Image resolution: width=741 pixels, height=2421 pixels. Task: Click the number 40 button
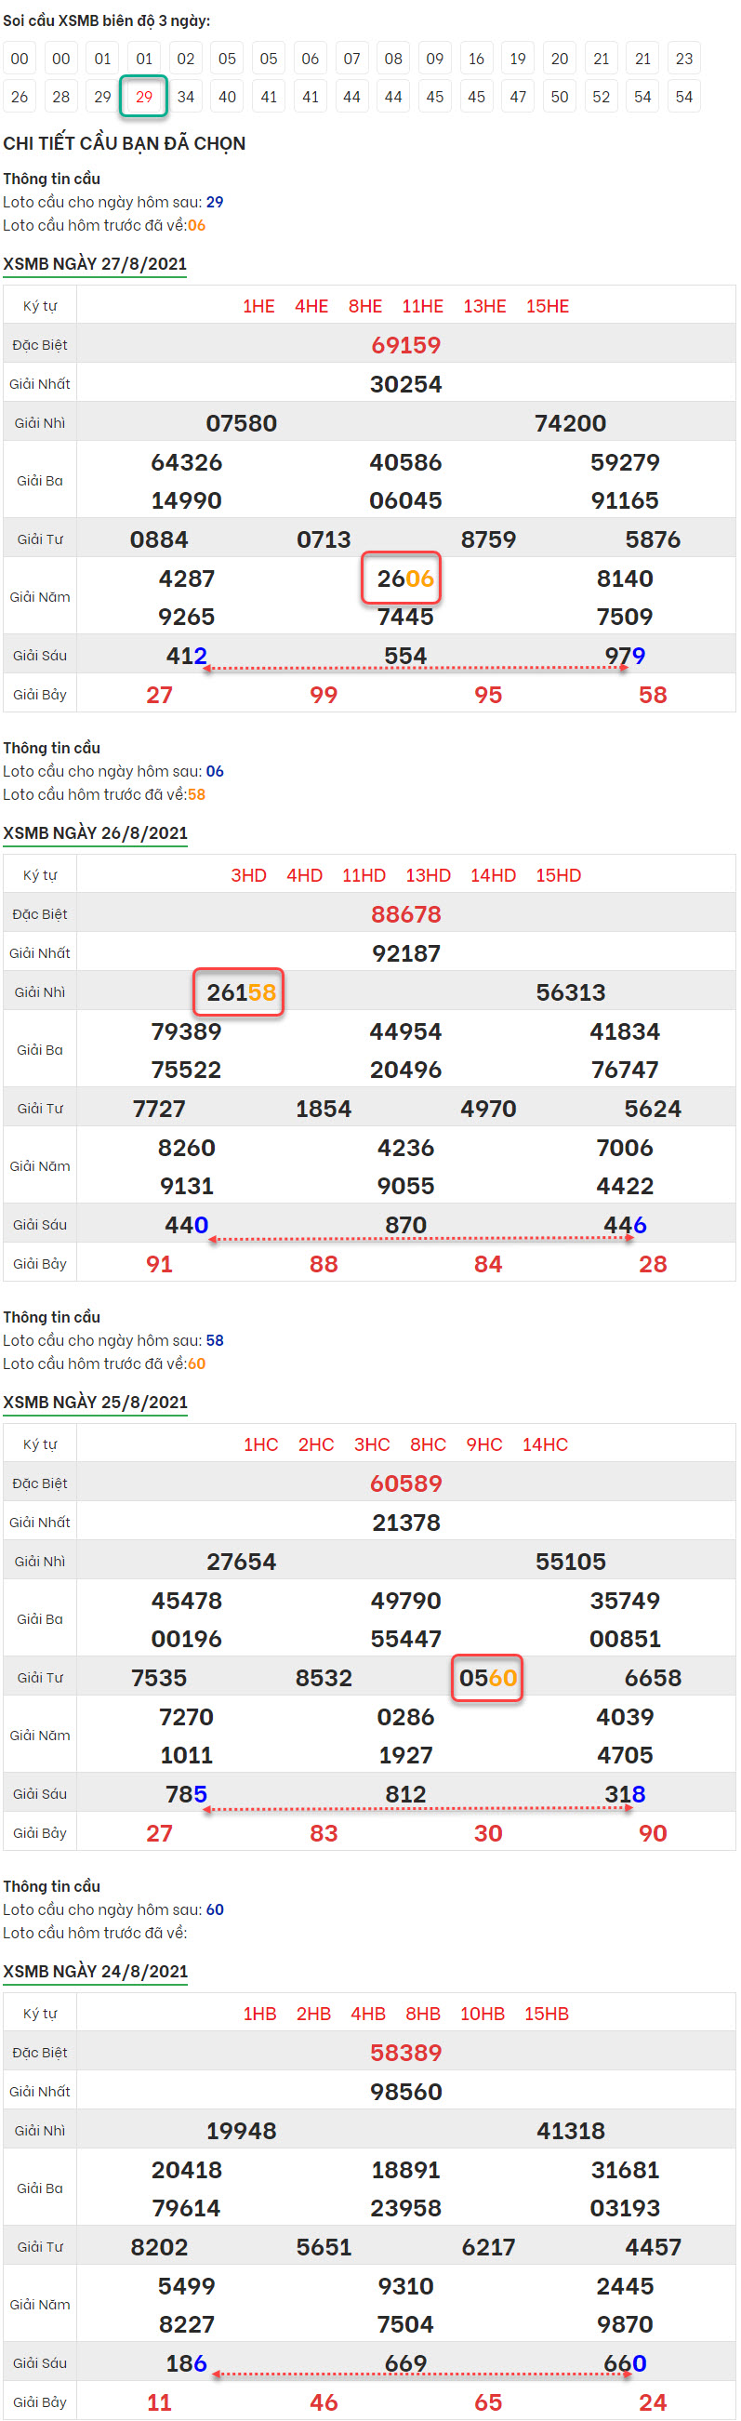(227, 97)
